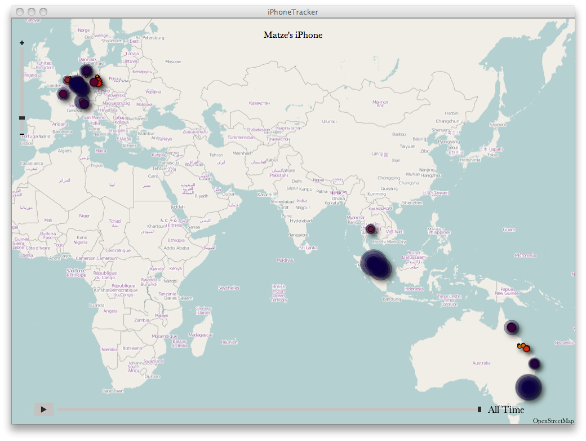The height and width of the screenshot is (441, 586).
Task: Zoom out with the minus icon
Action: [x=22, y=134]
